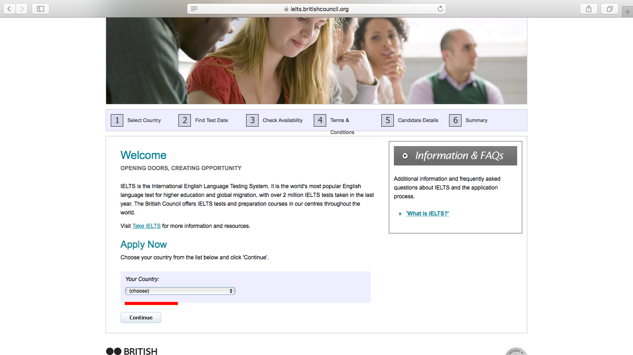Click the Information & FAQs banner
The width and height of the screenshot is (633, 355).
coord(456,156)
